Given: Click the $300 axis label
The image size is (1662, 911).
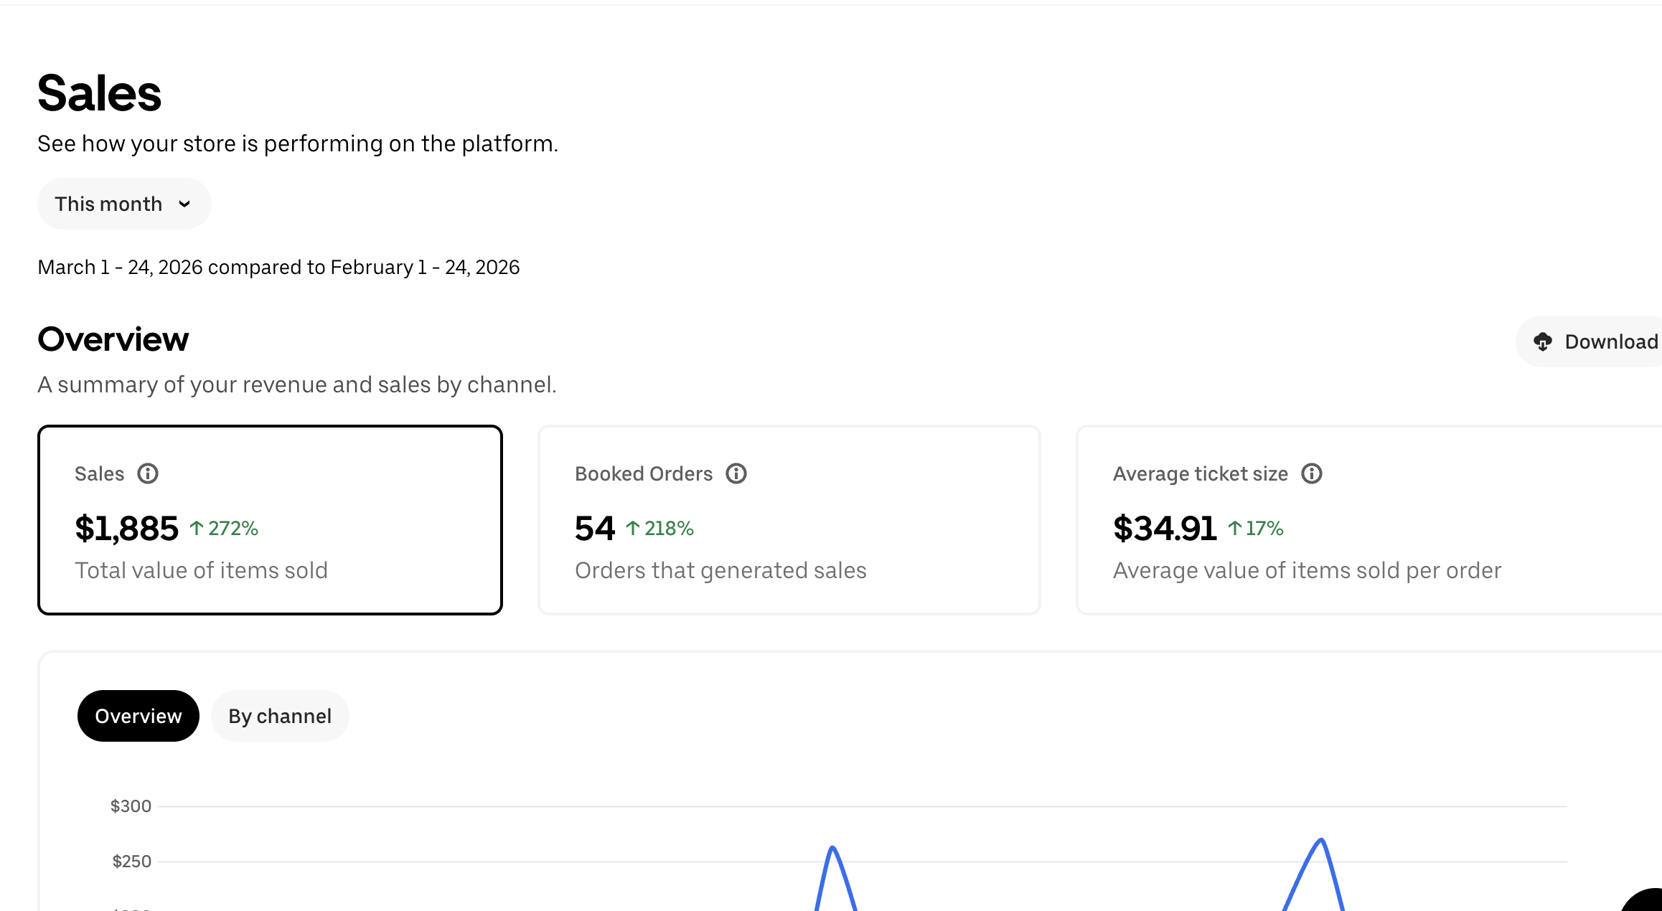Looking at the screenshot, I should coord(131,806).
